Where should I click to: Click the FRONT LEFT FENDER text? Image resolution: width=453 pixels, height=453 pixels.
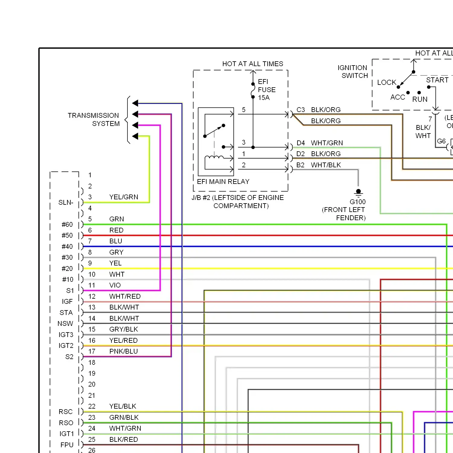click(344, 214)
